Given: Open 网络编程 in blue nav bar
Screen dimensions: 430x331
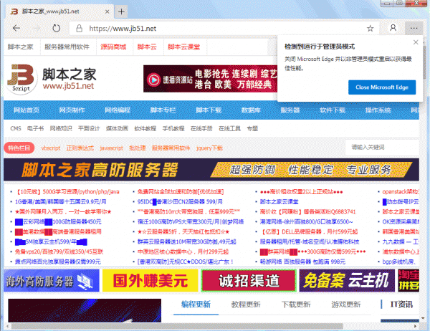Looking at the screenshot, I should click(118, 110).
